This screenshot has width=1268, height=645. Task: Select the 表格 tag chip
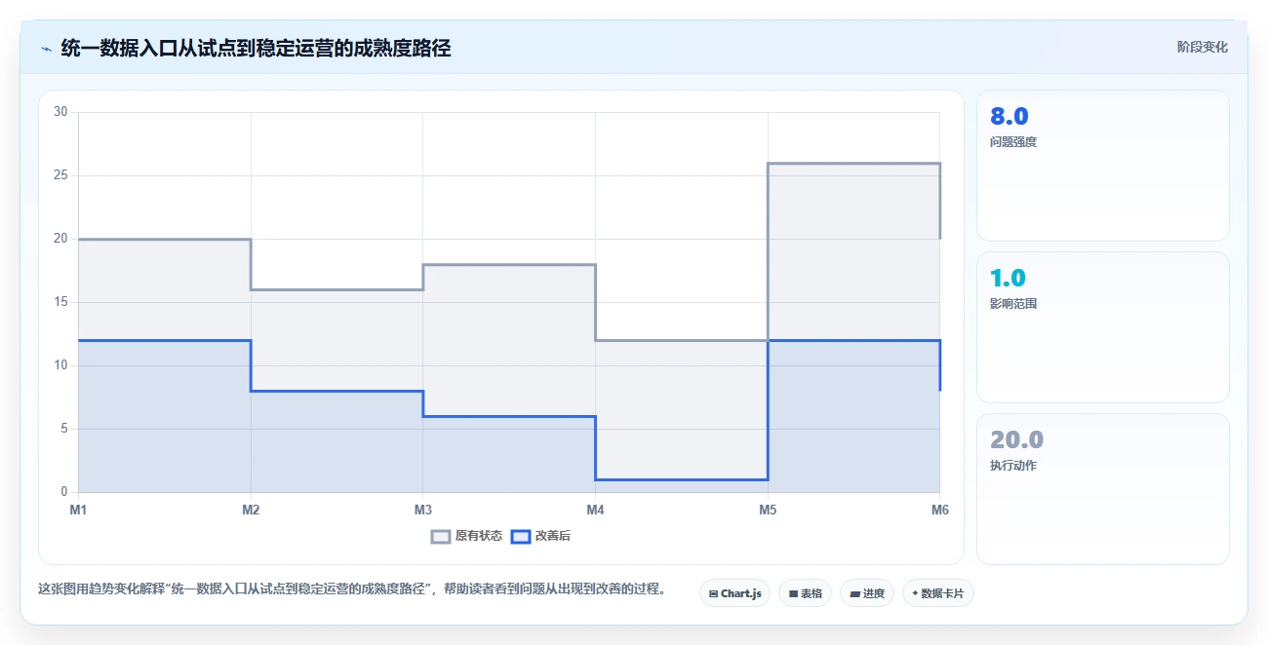coord(805,593)
